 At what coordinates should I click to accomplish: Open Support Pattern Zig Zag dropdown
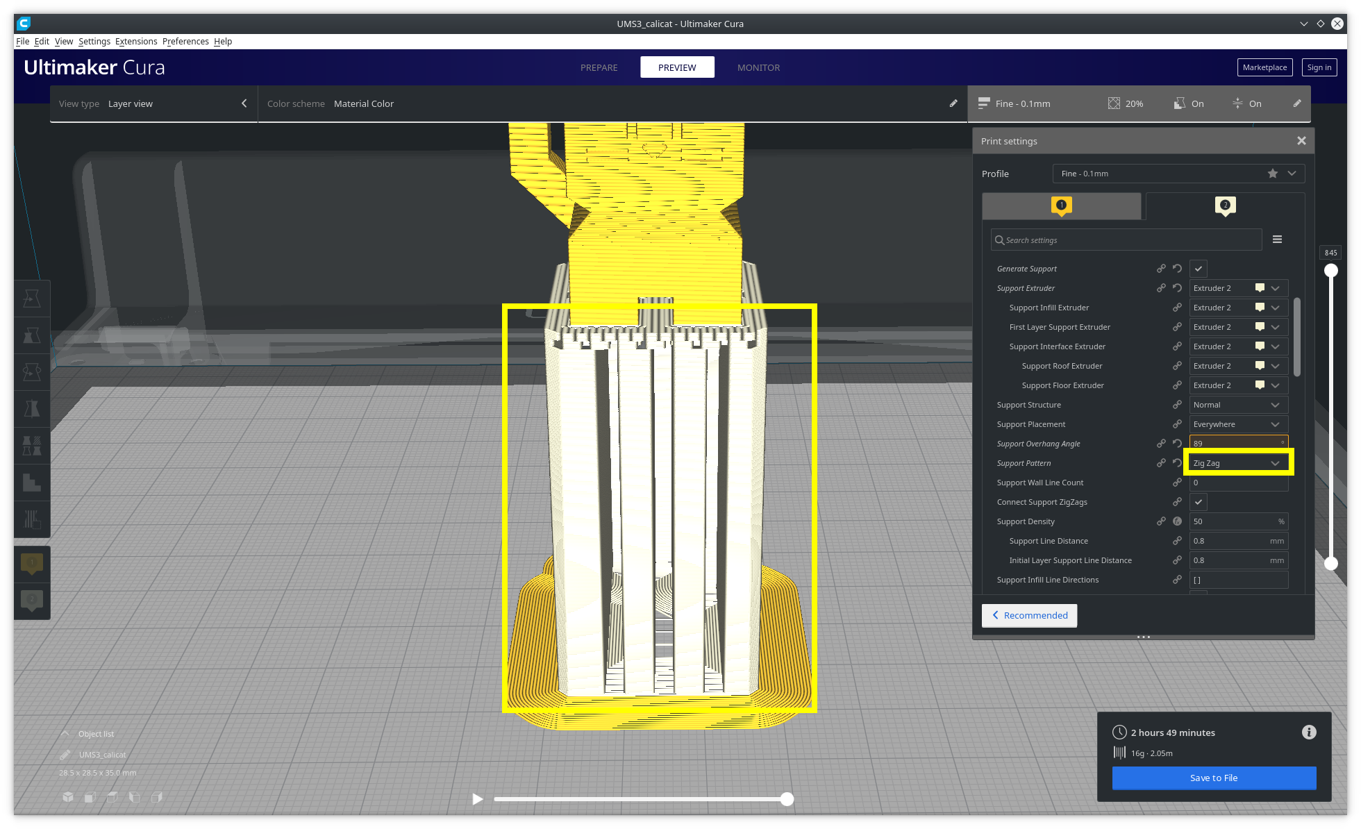click(x=1239, y=463)
